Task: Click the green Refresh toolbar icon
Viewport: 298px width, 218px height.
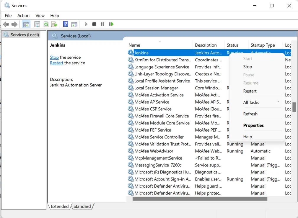Action: point(46,24)
